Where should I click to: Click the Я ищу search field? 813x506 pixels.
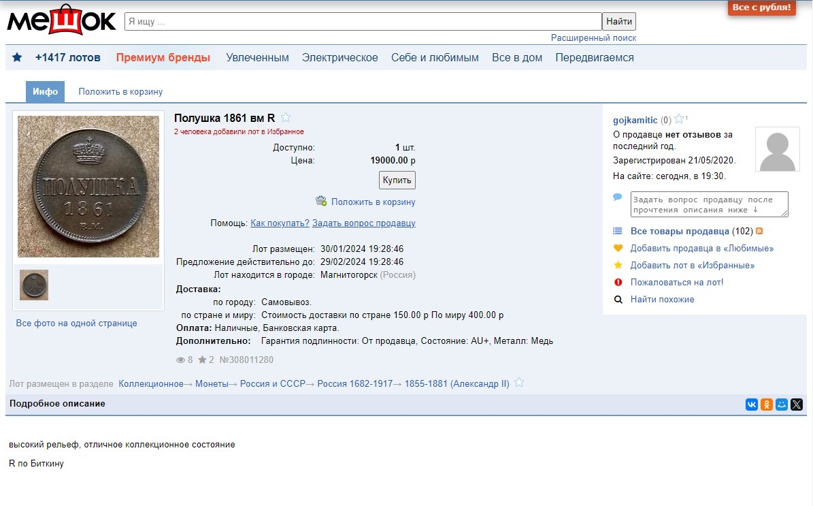coord(363,22)
